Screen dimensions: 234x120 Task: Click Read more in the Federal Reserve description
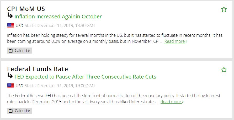(x=171, y=102)
